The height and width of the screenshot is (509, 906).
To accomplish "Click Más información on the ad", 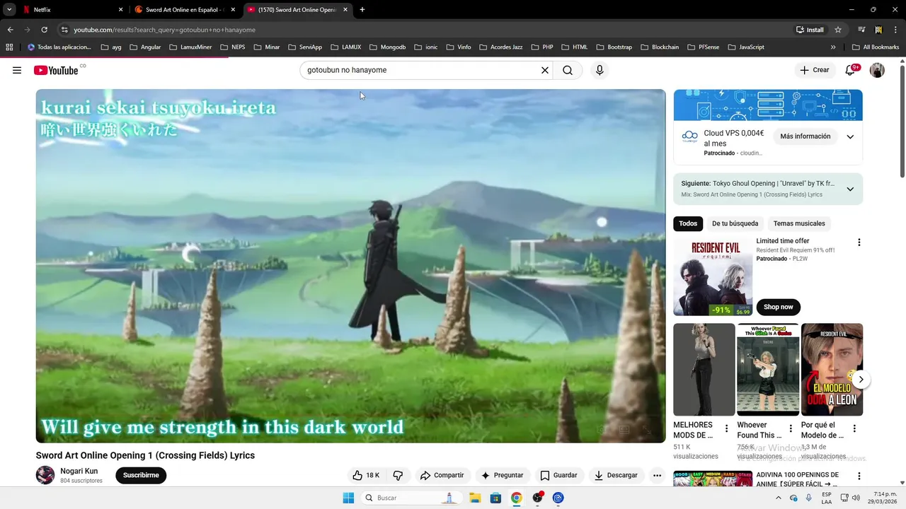I will pos(805,136).
